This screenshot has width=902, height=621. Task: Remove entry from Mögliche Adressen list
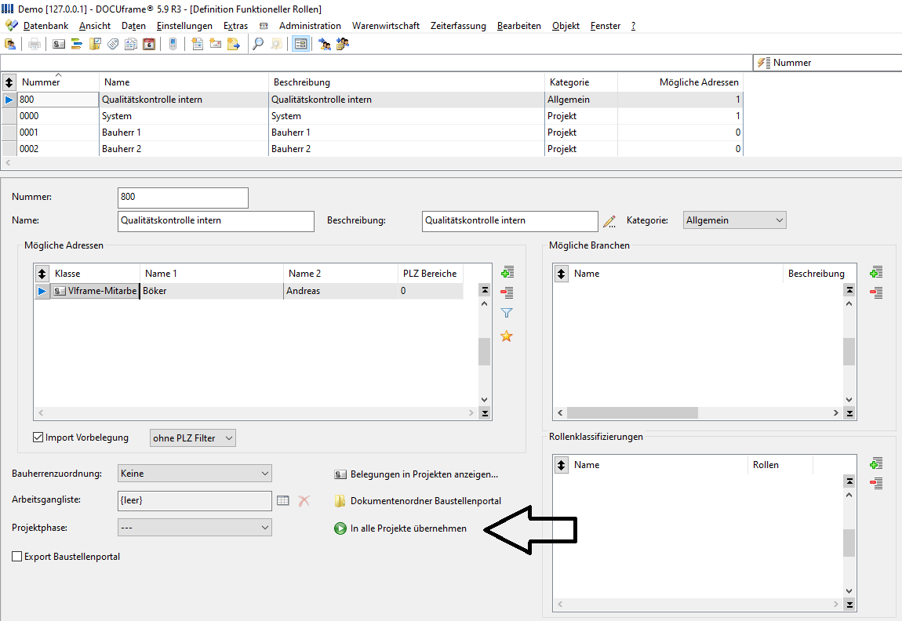507,292
